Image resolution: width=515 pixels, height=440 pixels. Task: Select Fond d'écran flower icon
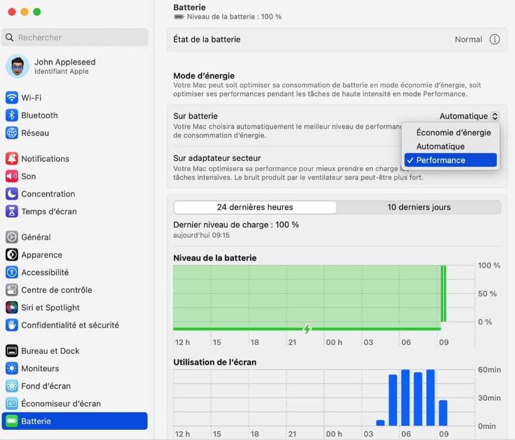coord(12,386)
